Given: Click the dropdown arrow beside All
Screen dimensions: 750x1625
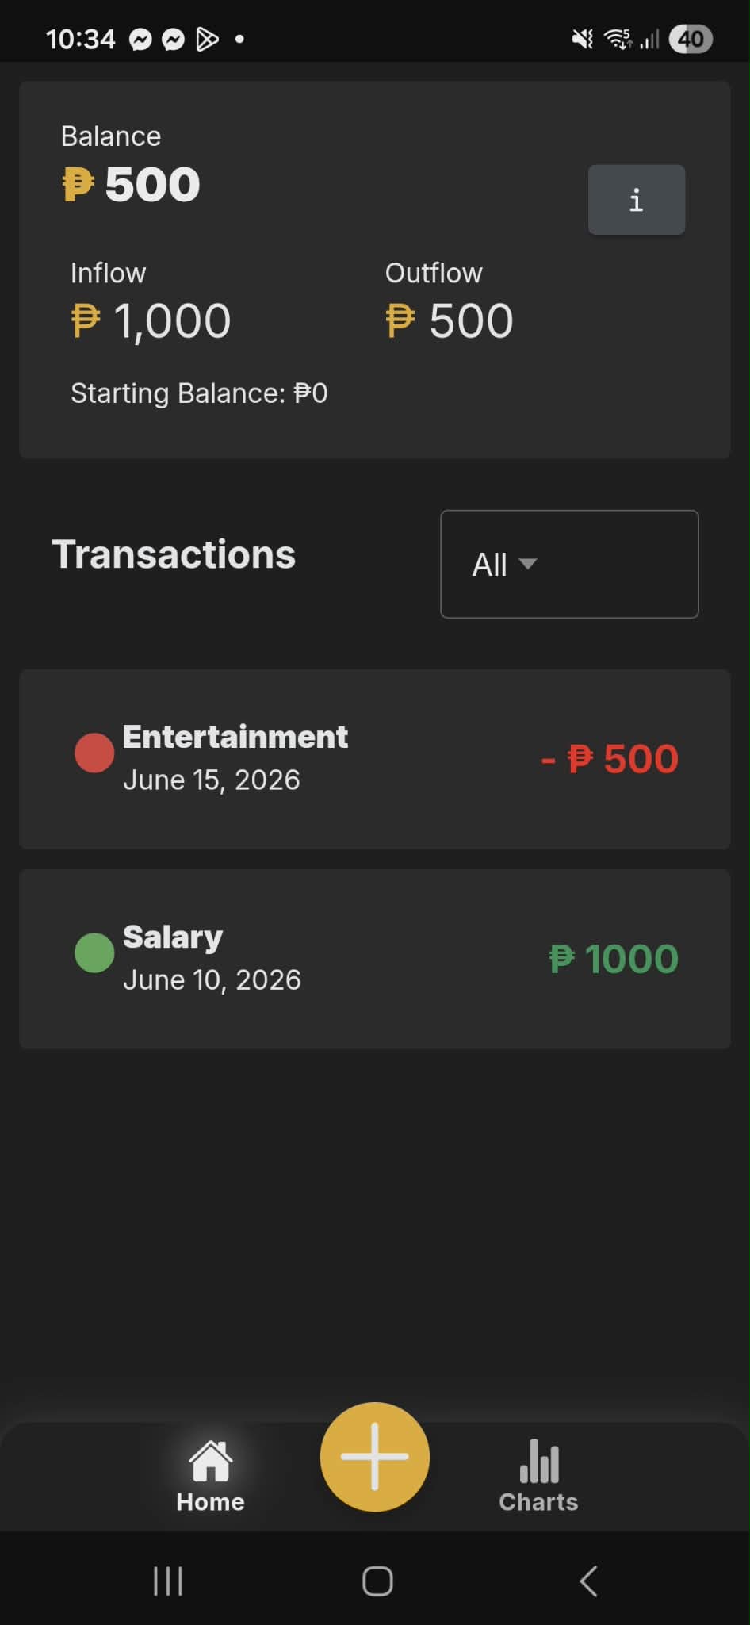Looking at the screenshot, I should (x=528, y=564).
